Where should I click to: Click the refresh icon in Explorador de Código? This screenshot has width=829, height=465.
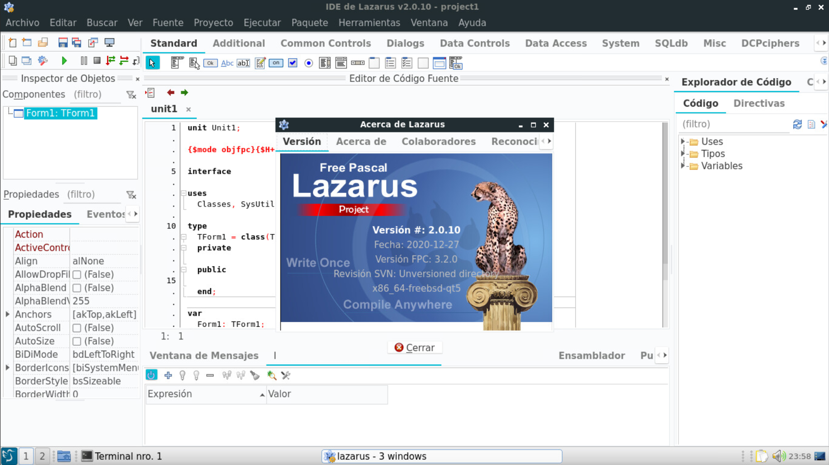(x=797, y=124)
